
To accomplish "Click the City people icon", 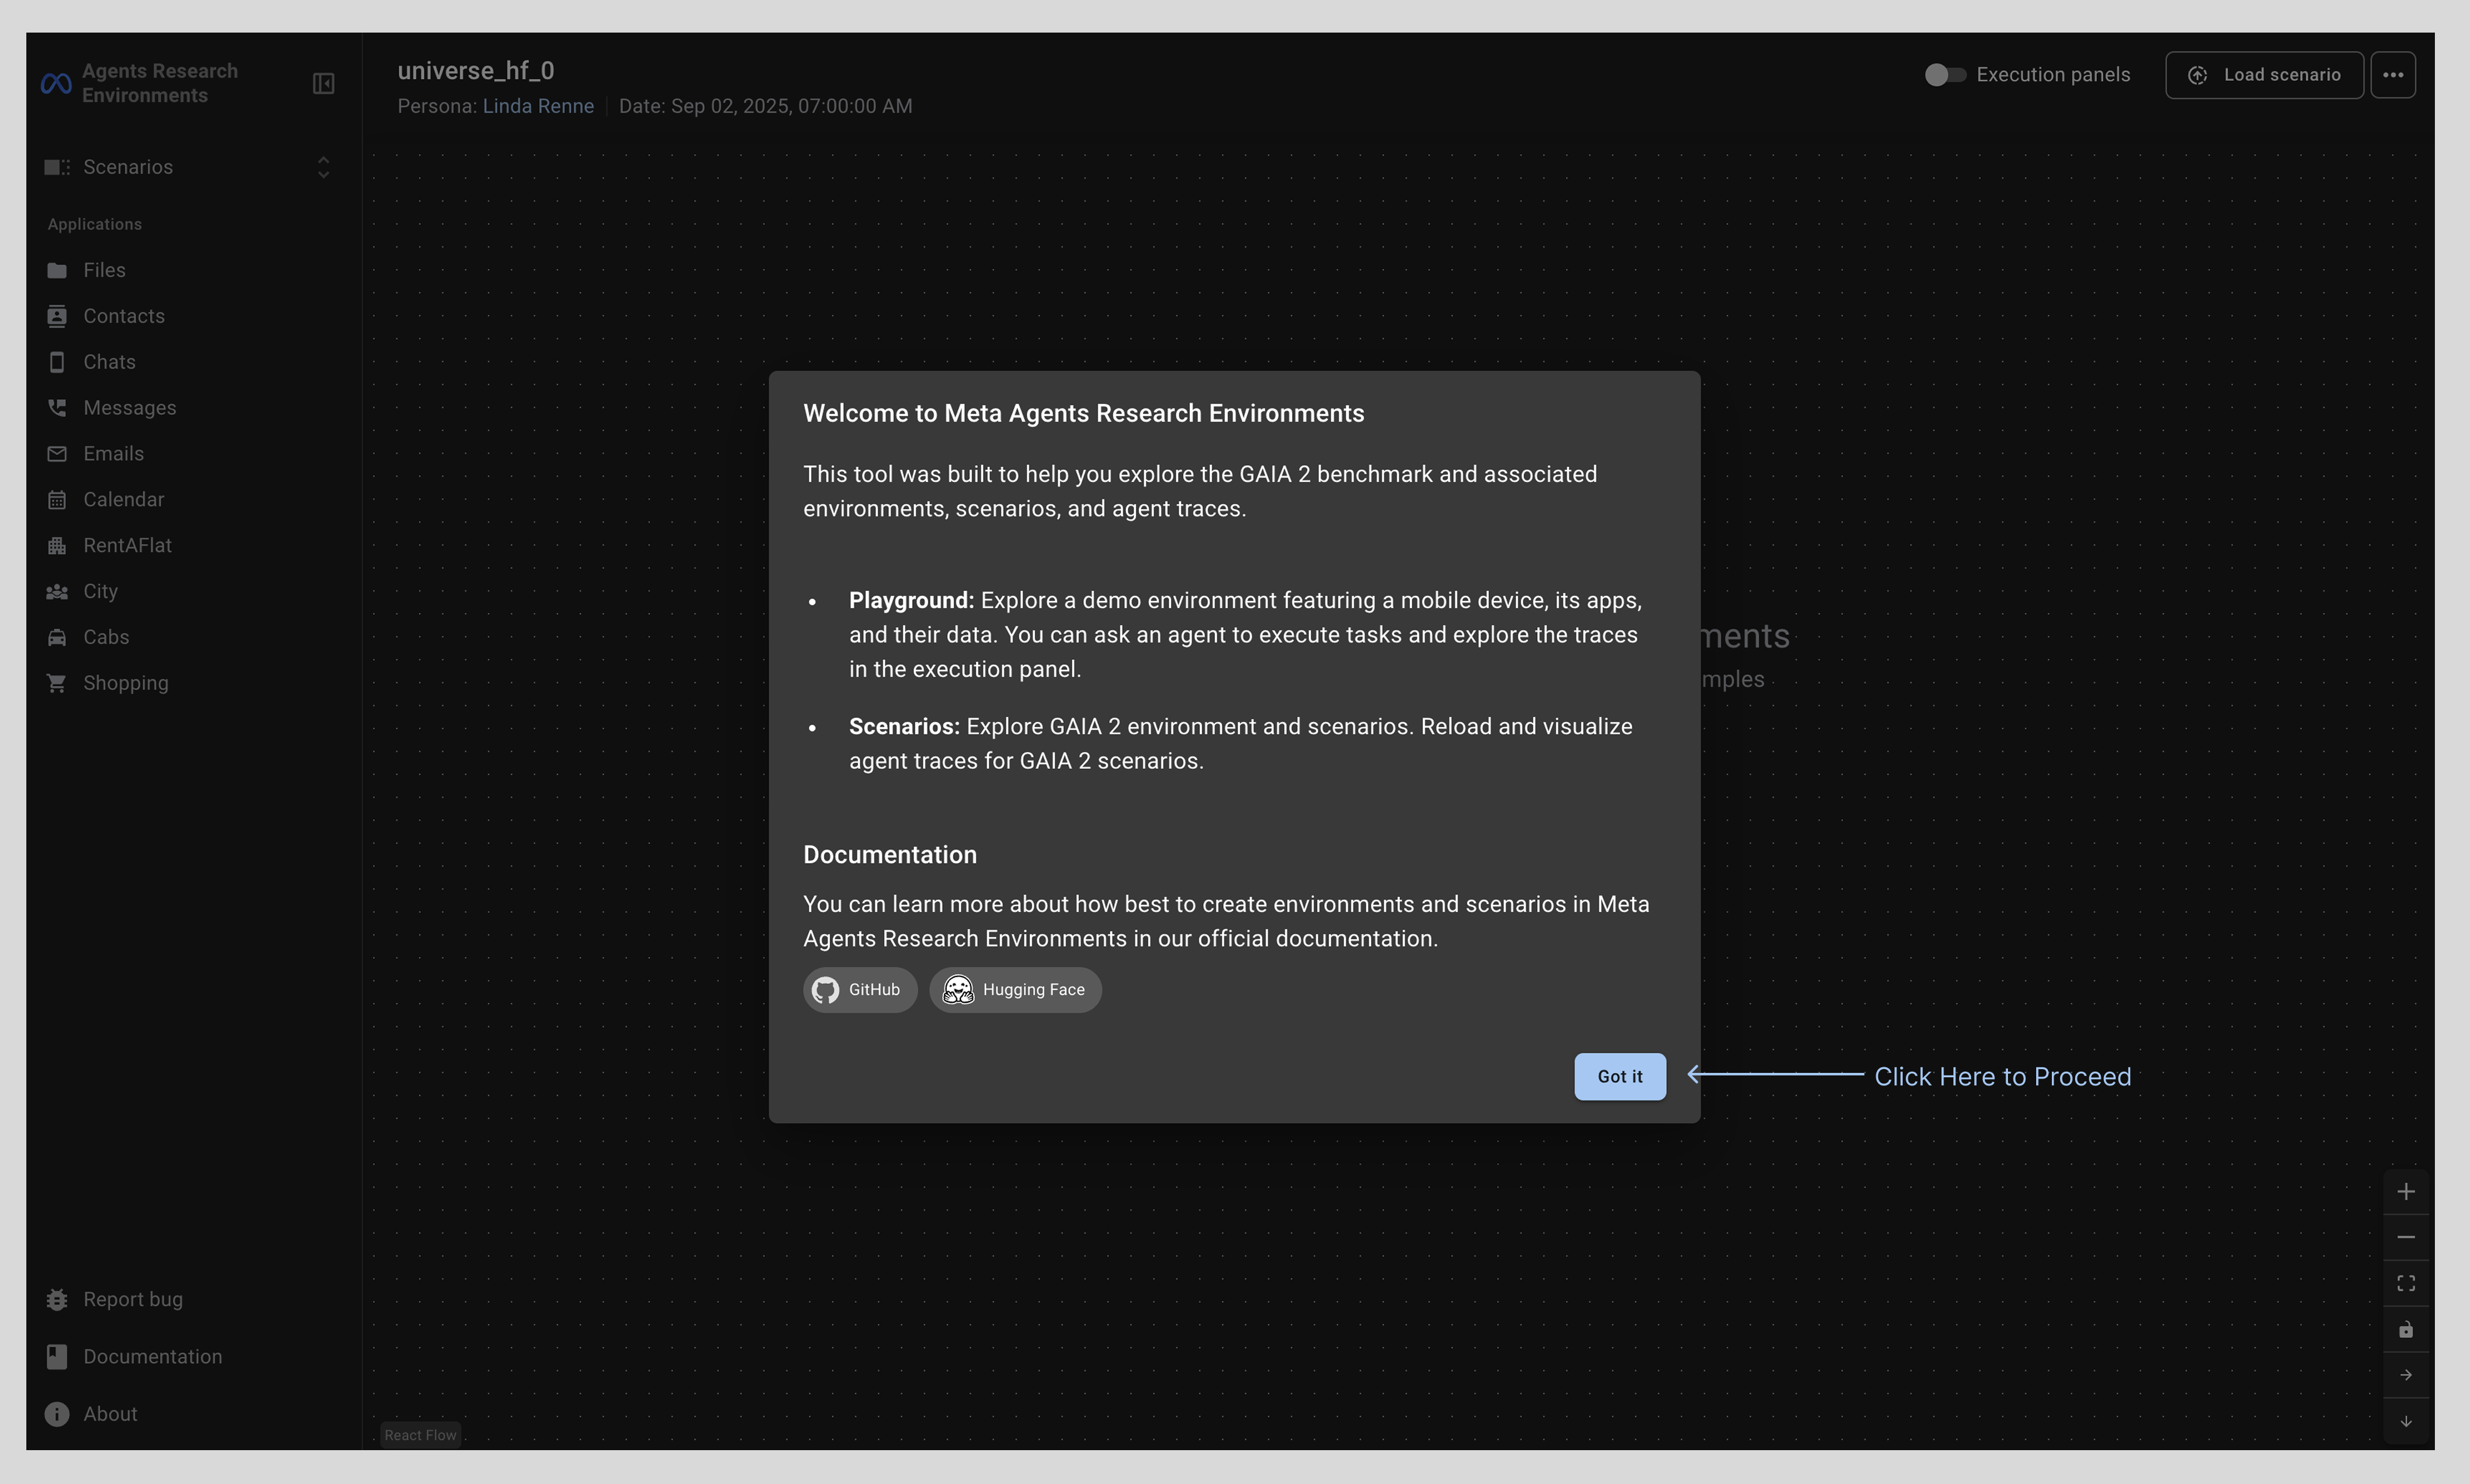I will (57, 592).
